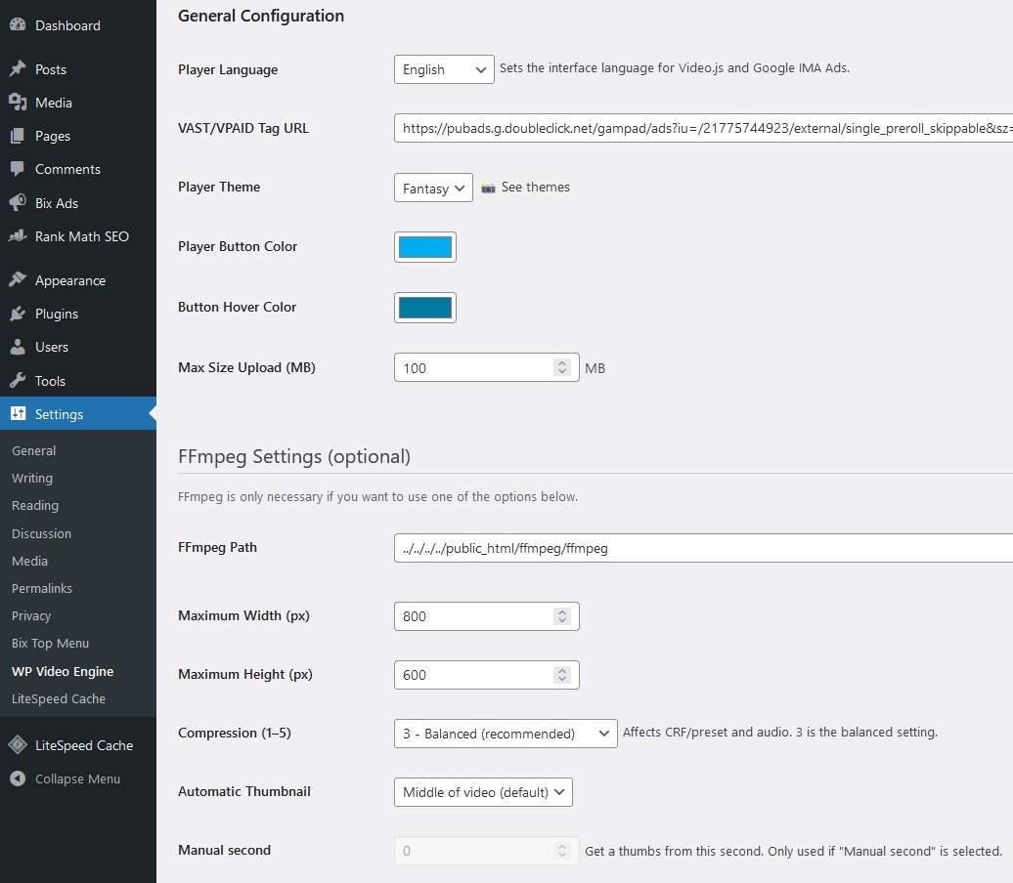The height and width of the screenshot is (883, 1013).
Task: Open the Player Language dropdown
Action: [x=444, y=69]
